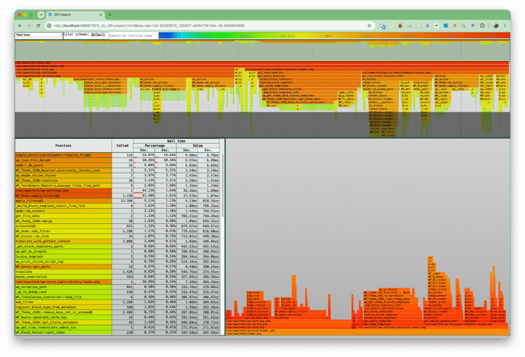Viewport: 525px width, 357px height.
Task: Sort by Value Inc. column header
Action: coord(187,150)
